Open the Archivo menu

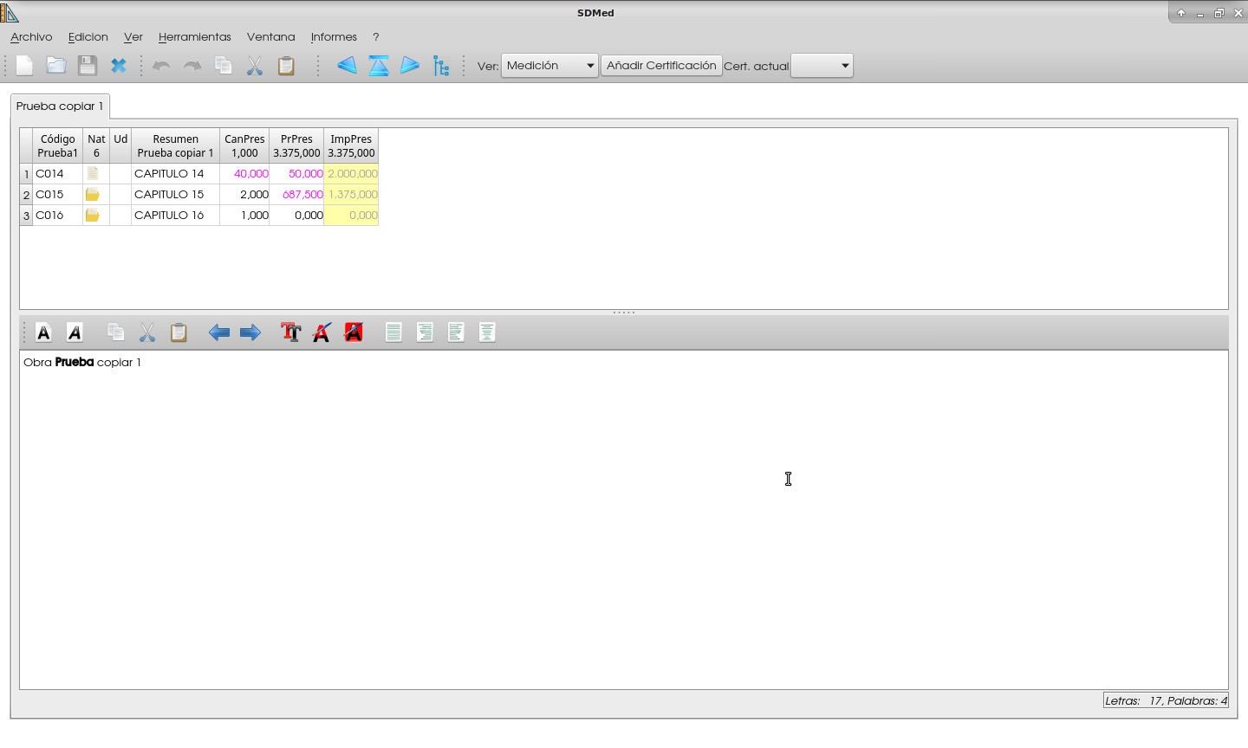pos(31,37)
